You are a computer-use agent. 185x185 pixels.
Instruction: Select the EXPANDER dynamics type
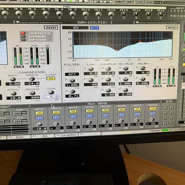(37, 37)
